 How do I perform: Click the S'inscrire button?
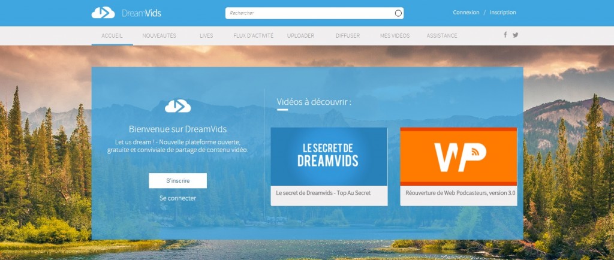pyautogui.click(x=177, y=181)
